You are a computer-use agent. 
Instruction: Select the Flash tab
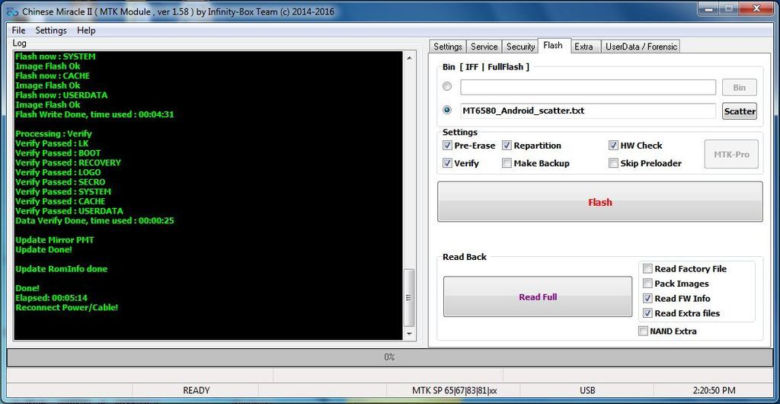(553, 45)
